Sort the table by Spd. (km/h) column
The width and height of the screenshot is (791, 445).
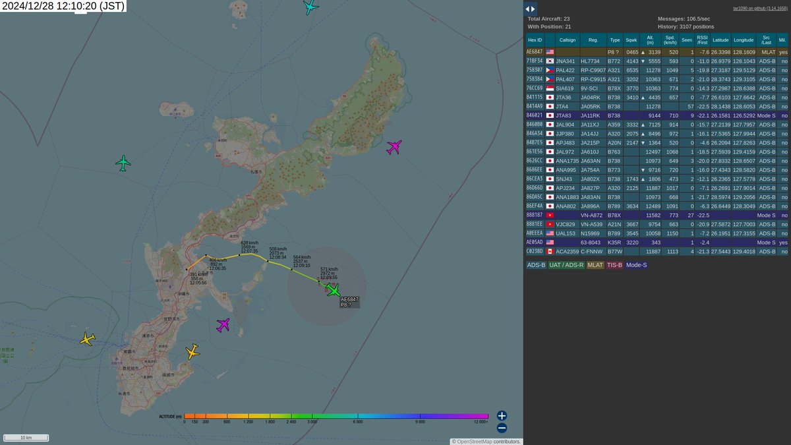670,40
